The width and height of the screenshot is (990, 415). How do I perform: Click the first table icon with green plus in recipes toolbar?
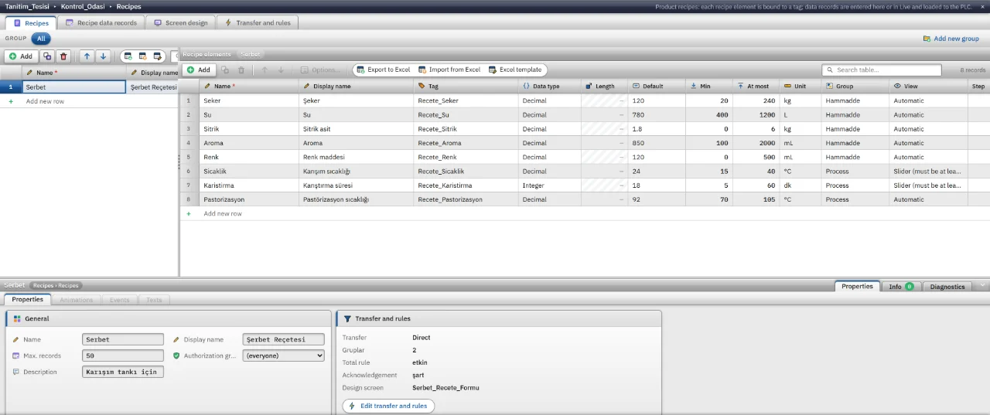click(128, 56)
